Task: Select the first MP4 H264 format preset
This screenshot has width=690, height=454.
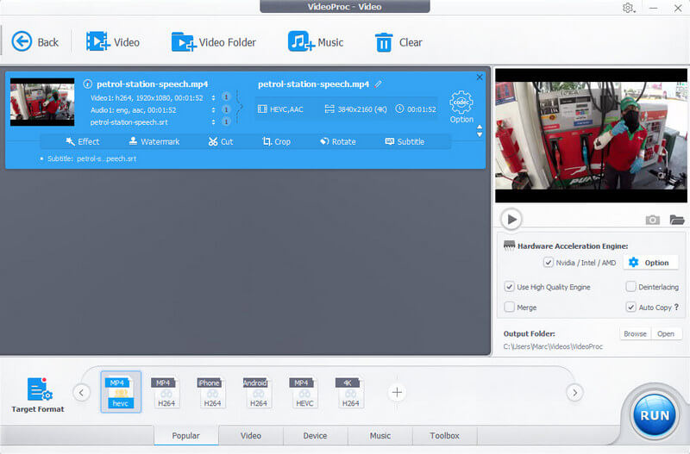Action: point(166,392)
